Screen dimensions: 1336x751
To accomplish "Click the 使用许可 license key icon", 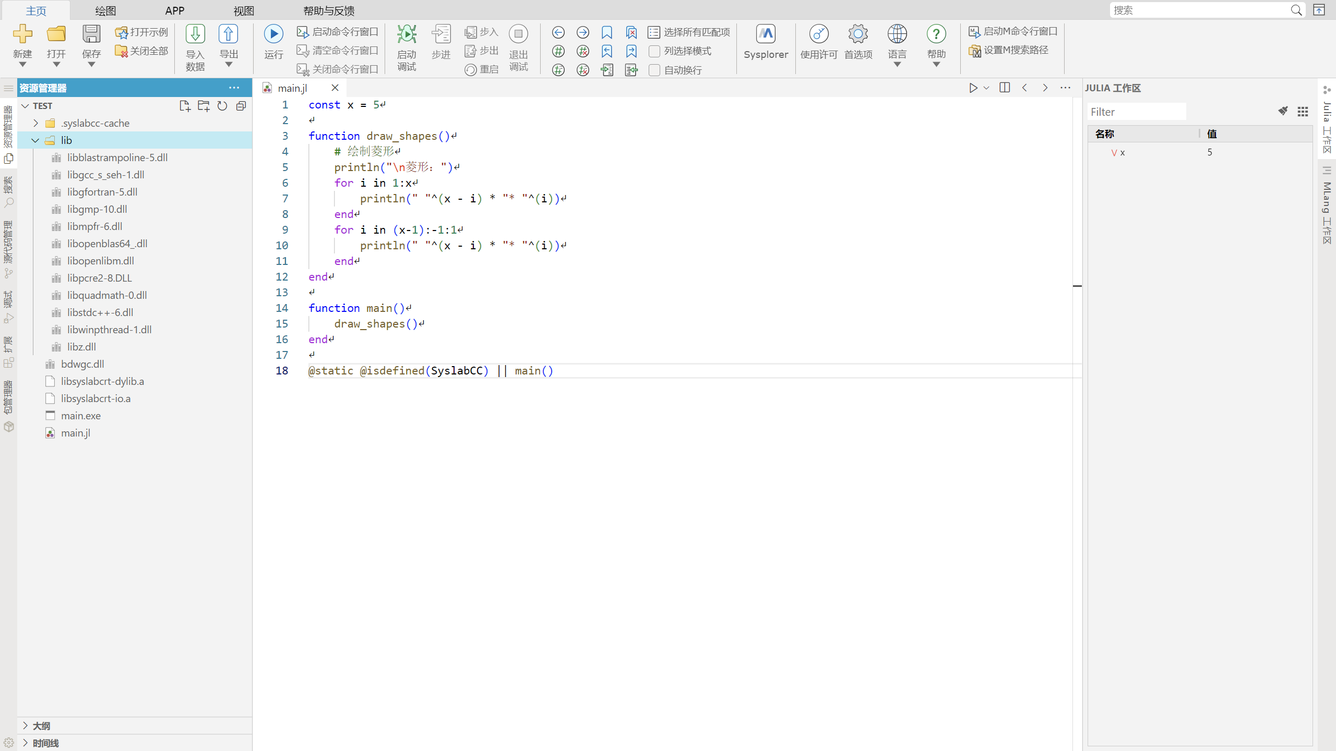I will point(818,34).
